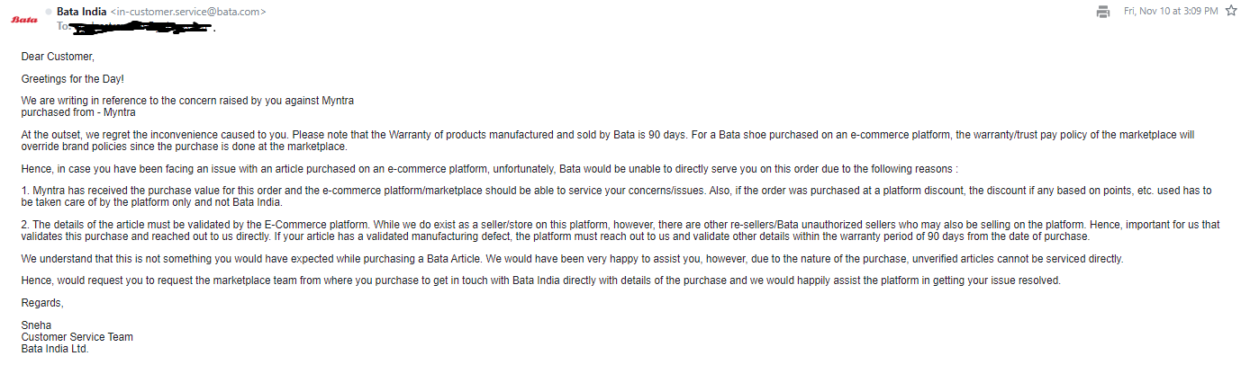The width and height of the screenshot is (1241, 365).
Task: Click the Sneha signature name
Action: [x=37, y=325]
